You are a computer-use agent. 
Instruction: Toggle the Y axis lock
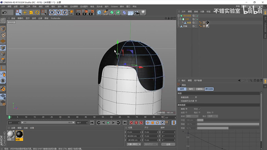[x=58, y=13]
